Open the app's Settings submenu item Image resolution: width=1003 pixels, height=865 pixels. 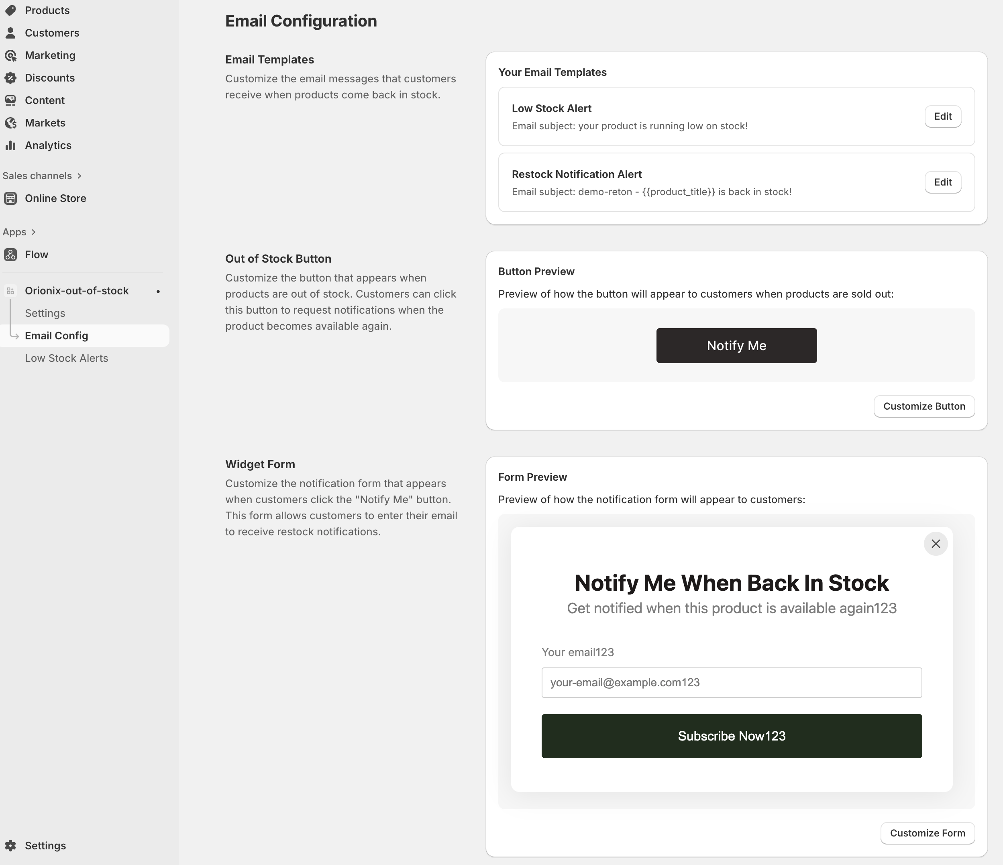(45, 313)
